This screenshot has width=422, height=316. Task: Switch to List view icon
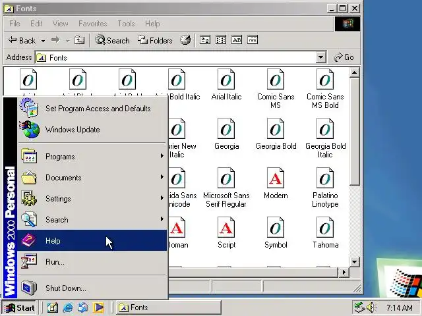tap(221, 40)
